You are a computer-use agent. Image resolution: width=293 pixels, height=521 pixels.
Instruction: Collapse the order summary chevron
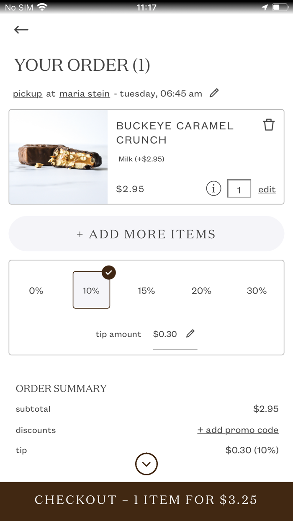(146, 464)
